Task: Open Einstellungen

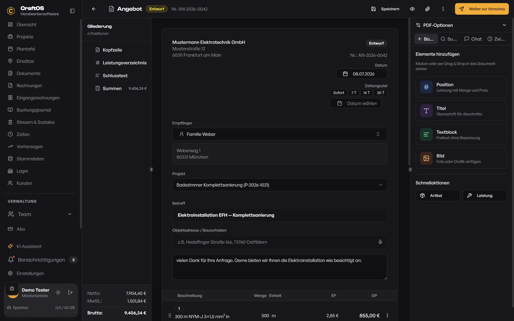Action: click(x=40, y=273)
